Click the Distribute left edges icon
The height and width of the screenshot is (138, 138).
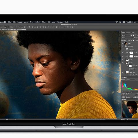49,27
